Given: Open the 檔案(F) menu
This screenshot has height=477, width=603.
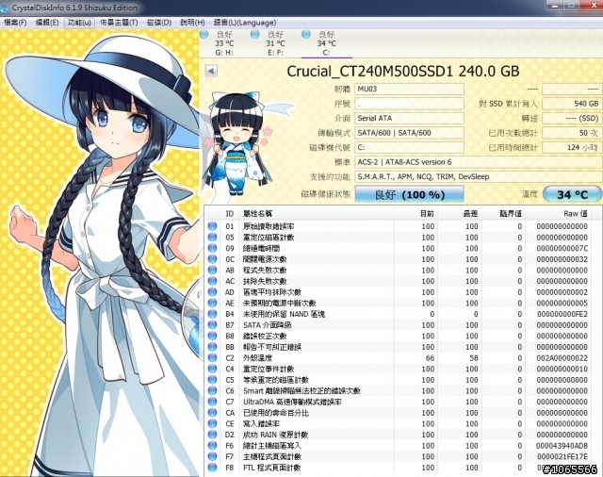Looking at the screenshot, I should coord(15,23).
